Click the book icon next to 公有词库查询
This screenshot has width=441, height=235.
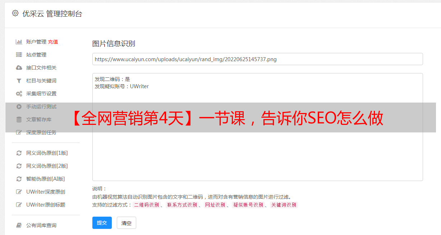(19, 225)
